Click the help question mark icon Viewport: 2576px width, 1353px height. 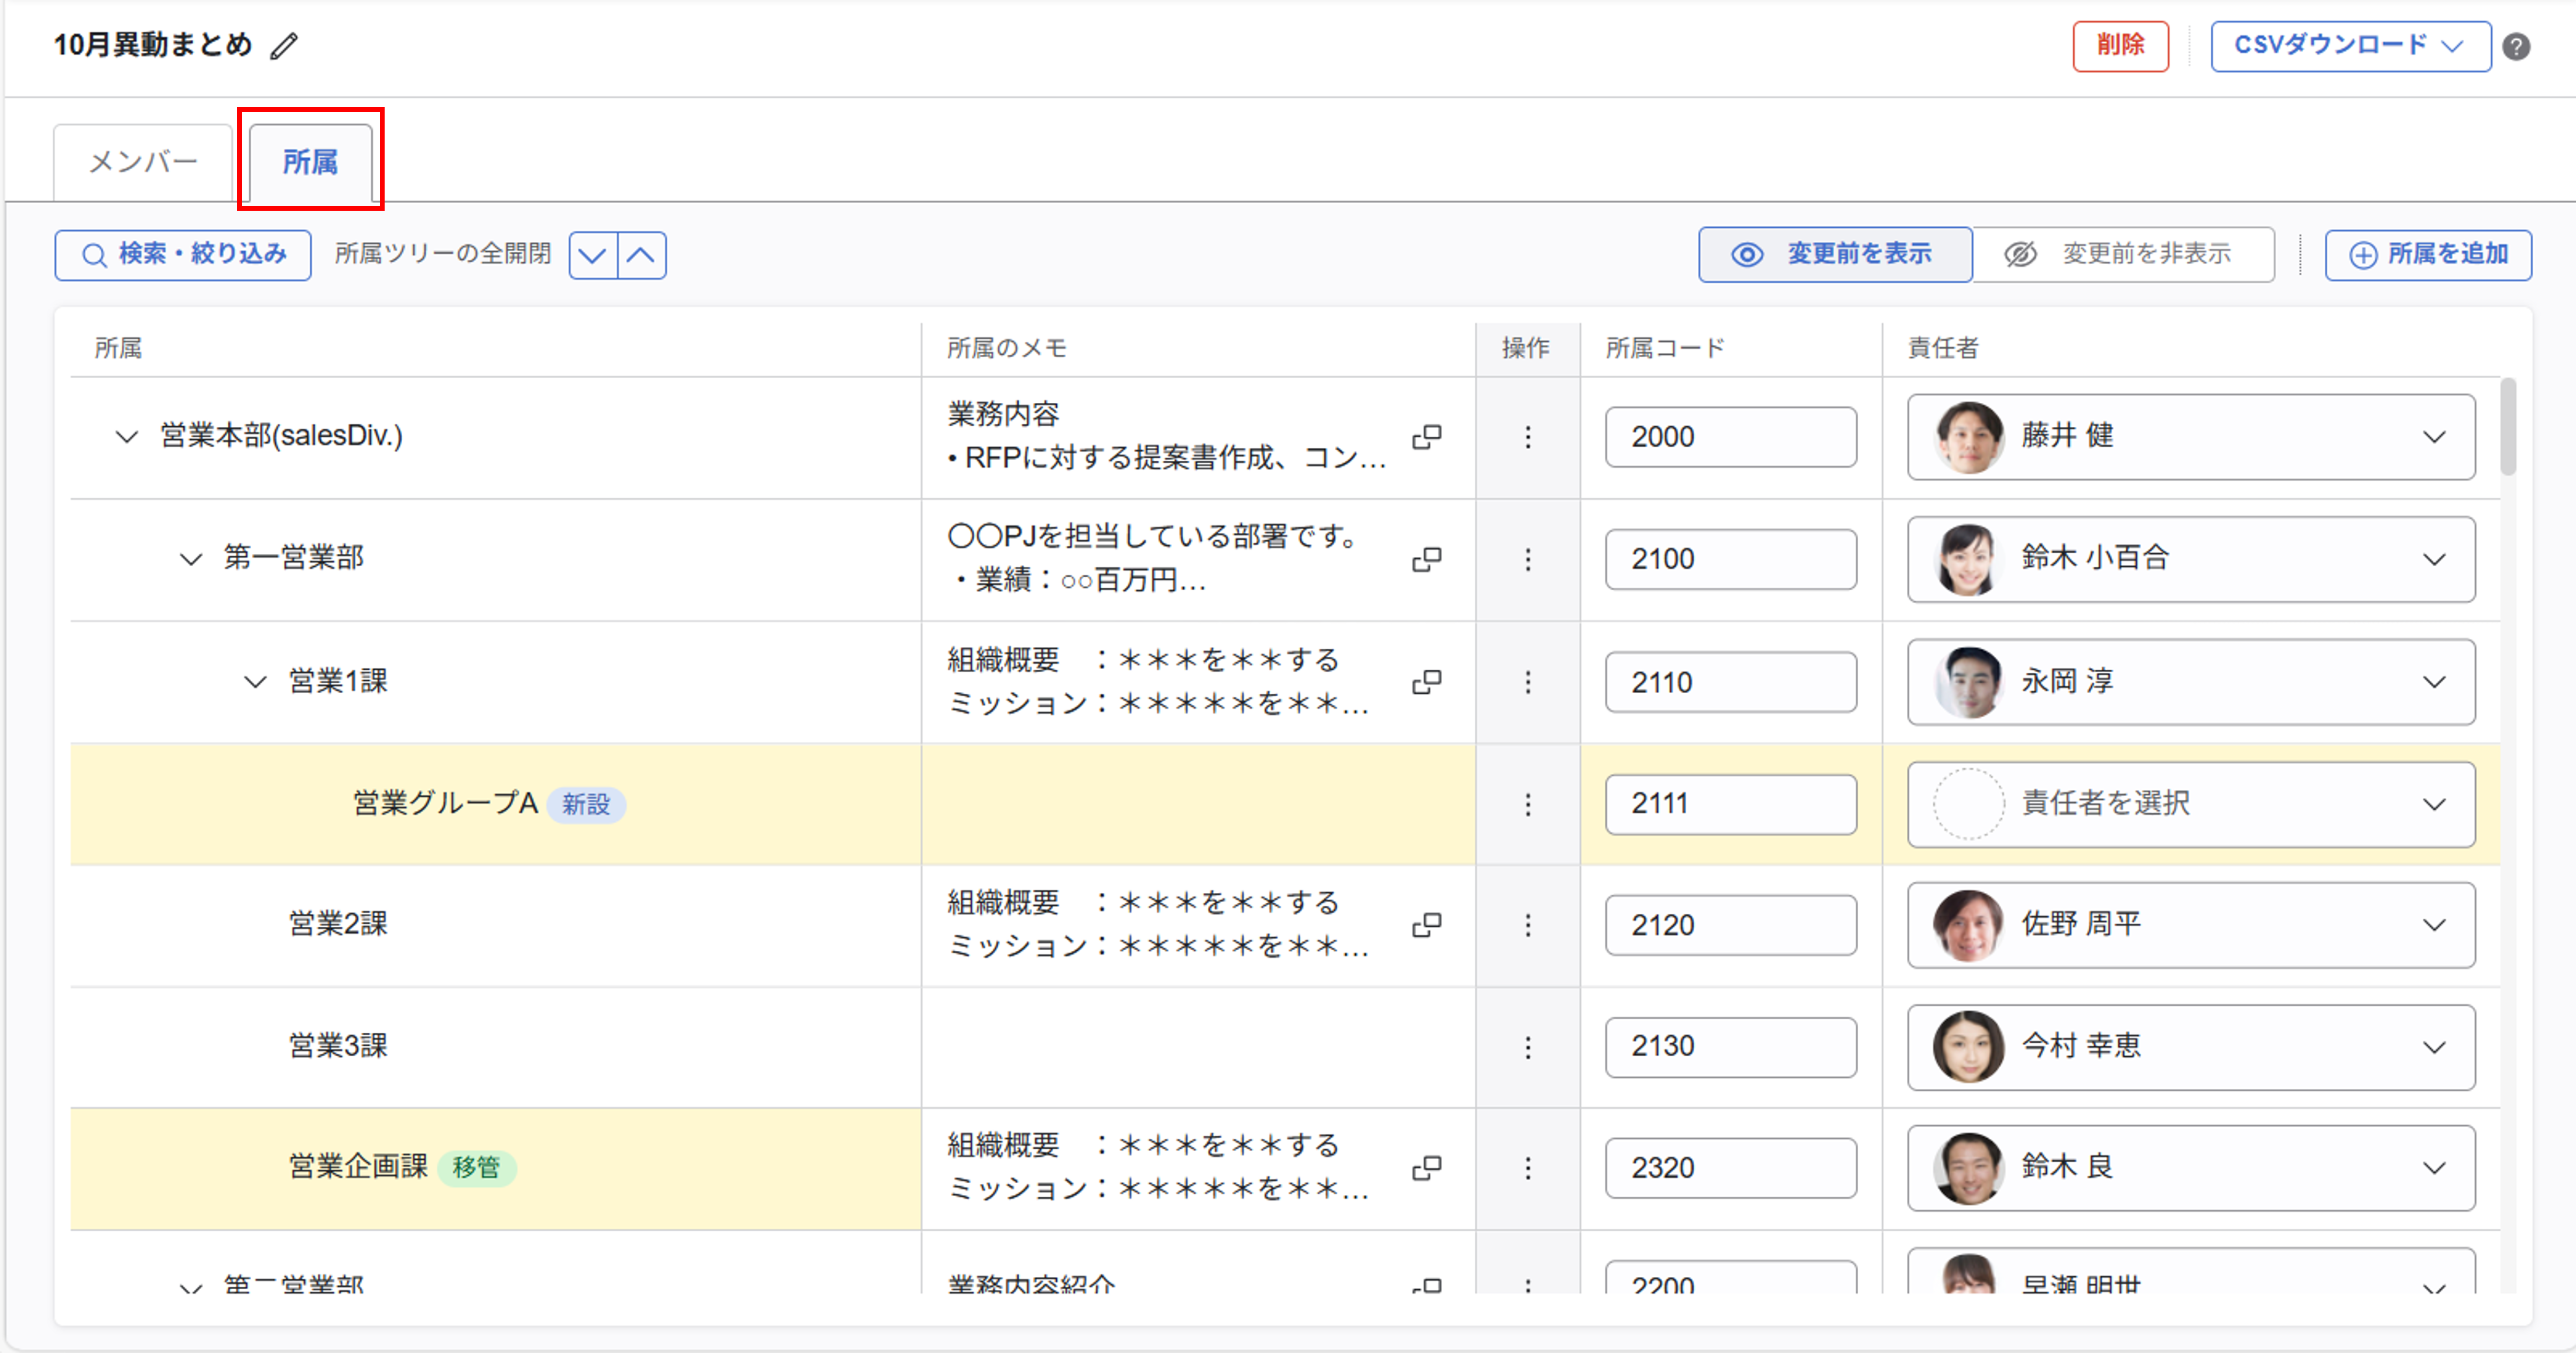[2516, 47]
